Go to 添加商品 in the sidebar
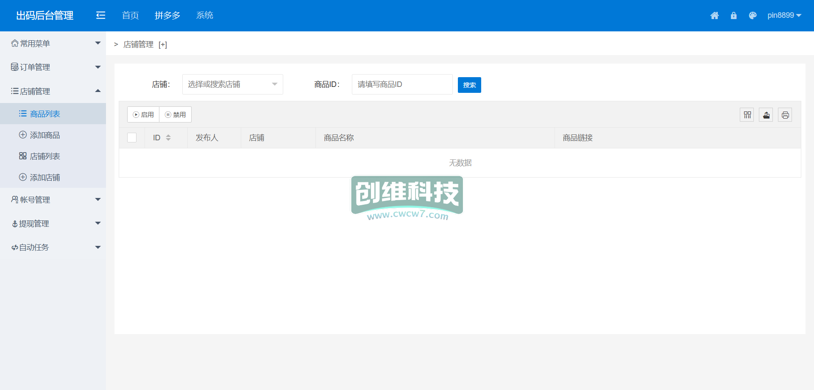 [x=45, y=135]
